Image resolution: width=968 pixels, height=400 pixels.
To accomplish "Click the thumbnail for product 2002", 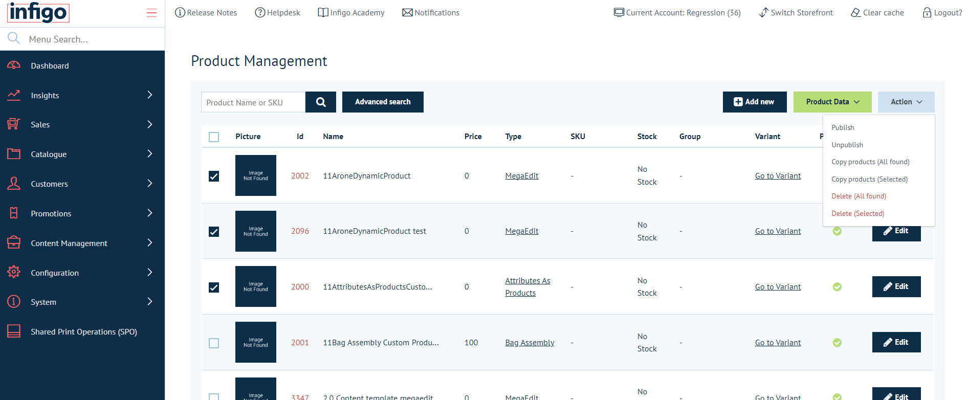I will (x=256, y=175).
